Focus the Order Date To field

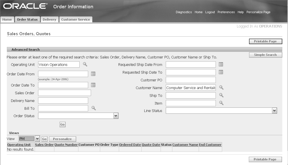pyautogui.click(x=63, y=85)
